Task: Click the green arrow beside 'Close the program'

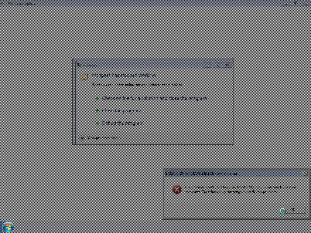Action: coord(97,110)
